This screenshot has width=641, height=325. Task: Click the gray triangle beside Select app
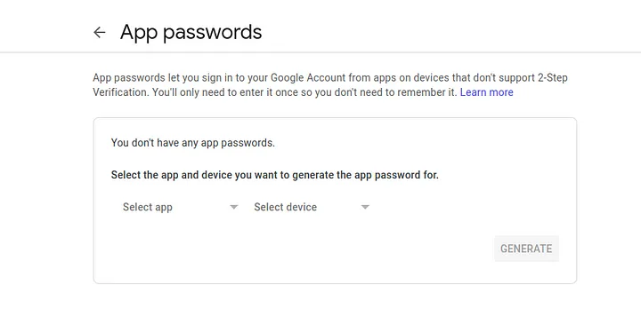point(234,207)
